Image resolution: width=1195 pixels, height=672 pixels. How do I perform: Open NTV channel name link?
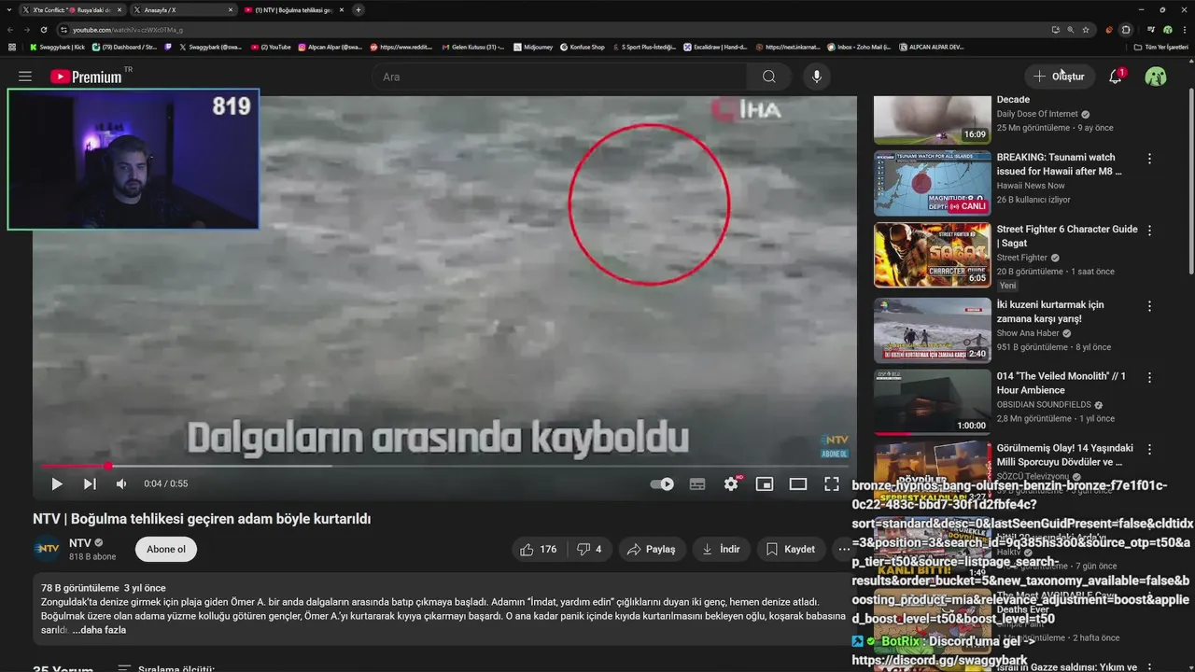point(80,542)
